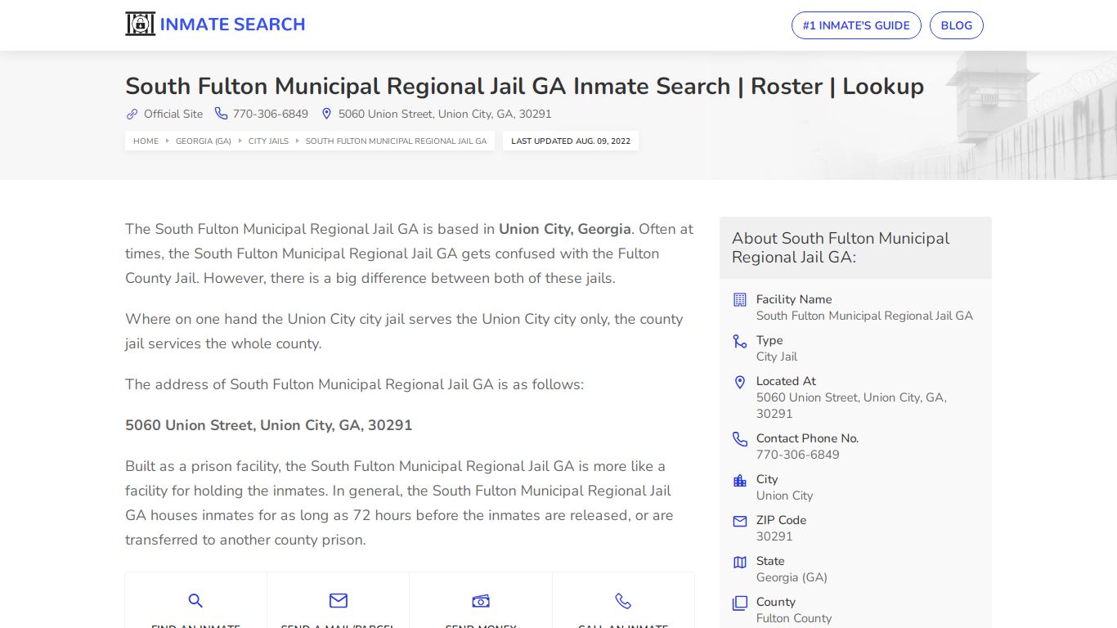Image resolution: width=1117 pixels, height=628 pixels.
Task: Click header address 5060 Union Street, Union City
Action: click(445, 114)
